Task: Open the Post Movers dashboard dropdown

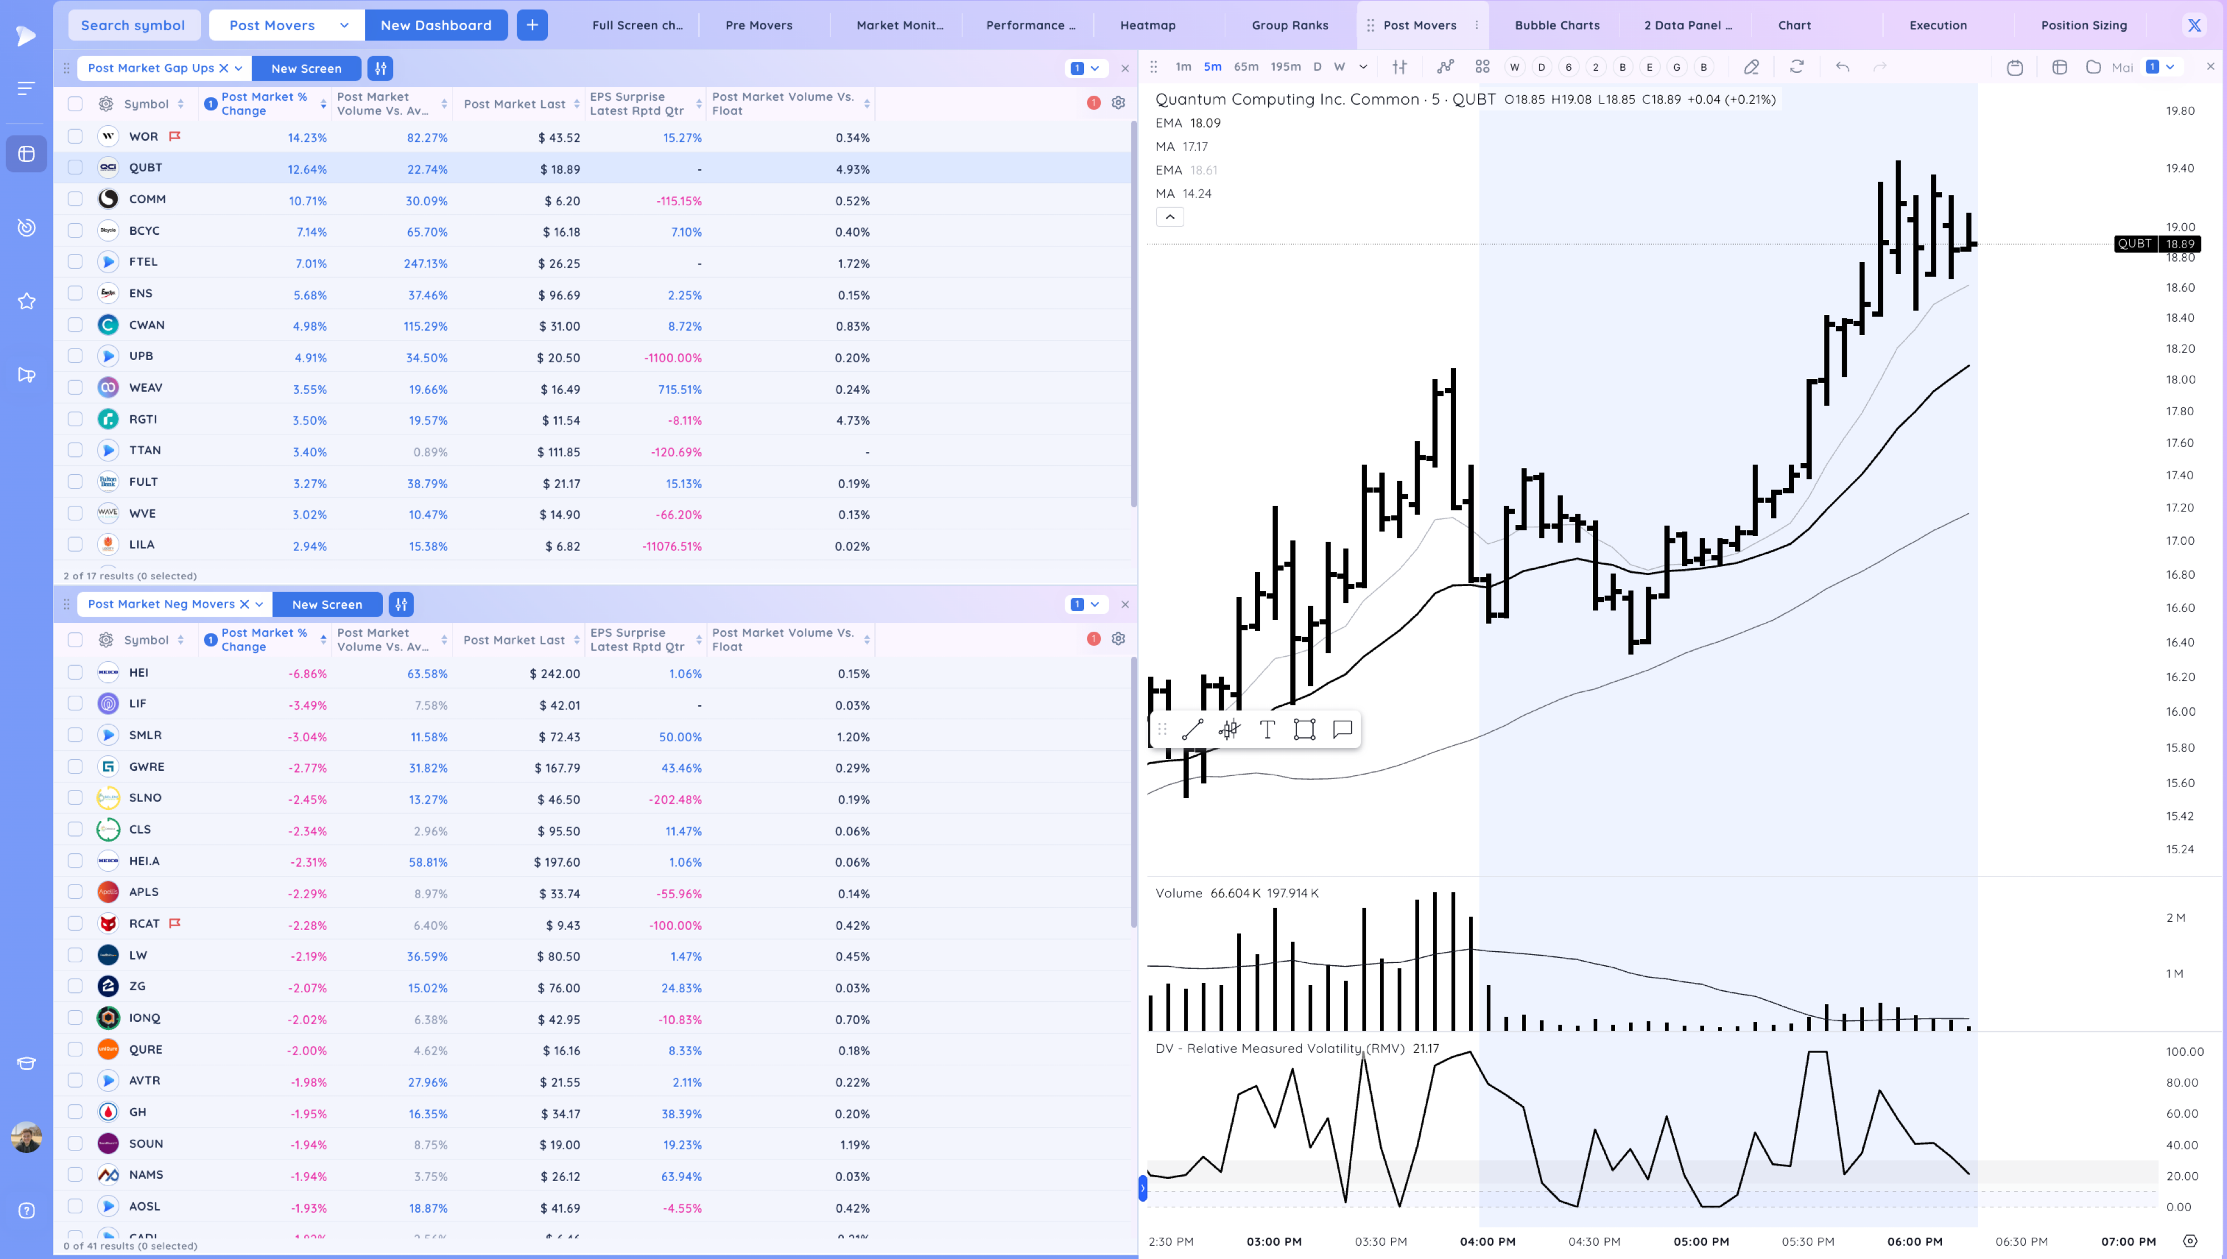Action: (x=287, y=25)
